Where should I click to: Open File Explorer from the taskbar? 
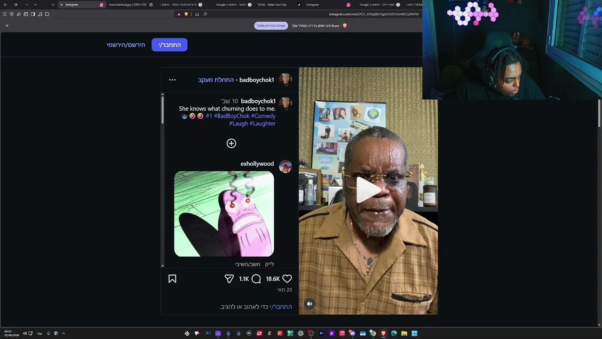click(x=404, y=333)
